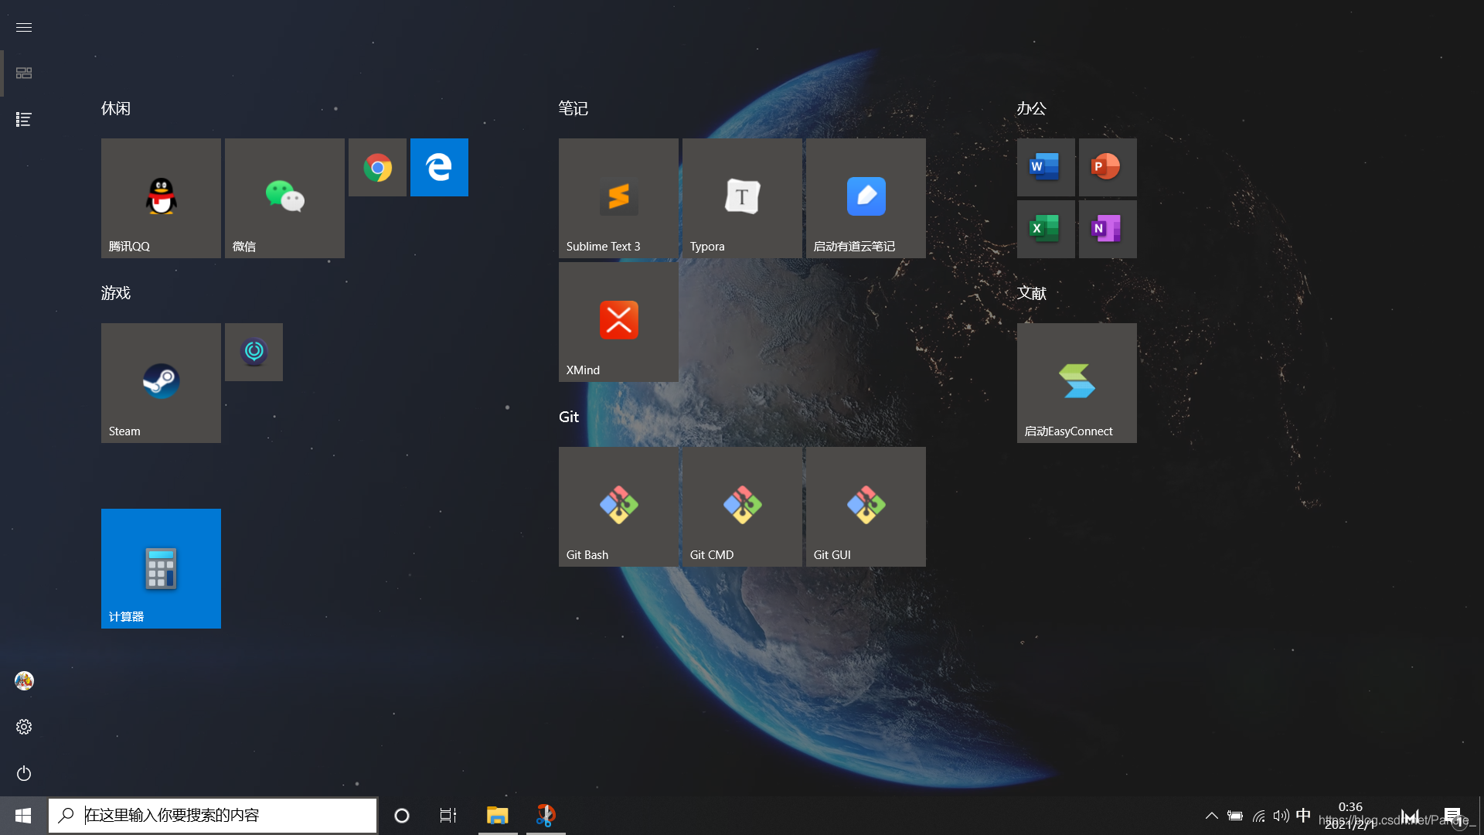
Task: Open Task View on the taskbar
Action: (448, 816)
